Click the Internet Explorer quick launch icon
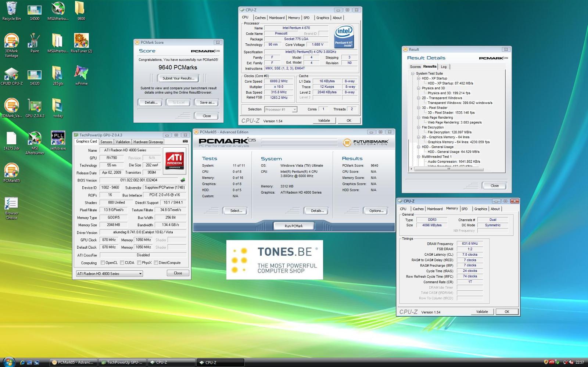This screenshot has width=588, height=367. pyautogui.click(x=22, y=362)
